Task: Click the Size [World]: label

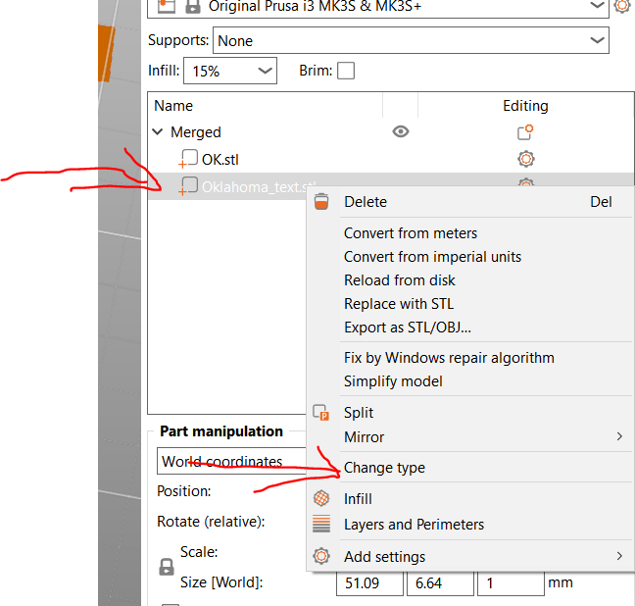Action: [x=221, y=582]
